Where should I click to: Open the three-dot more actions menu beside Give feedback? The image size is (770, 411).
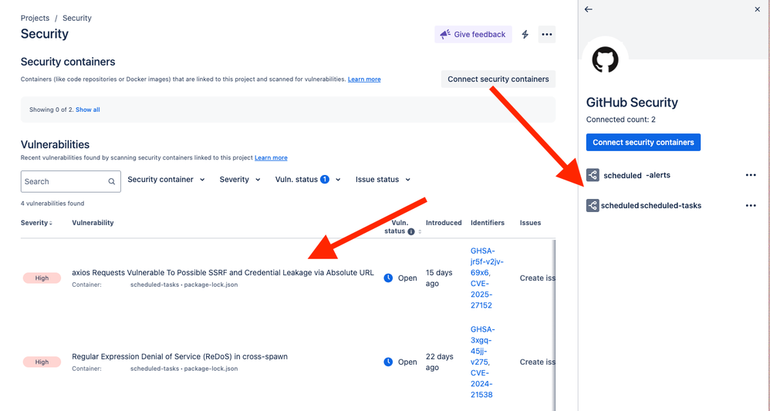click(546, 35)
